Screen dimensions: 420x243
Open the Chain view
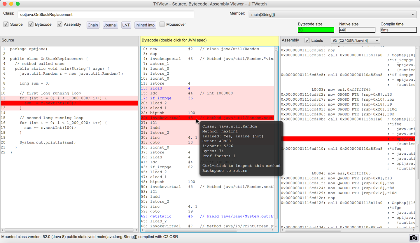[93, 25]
